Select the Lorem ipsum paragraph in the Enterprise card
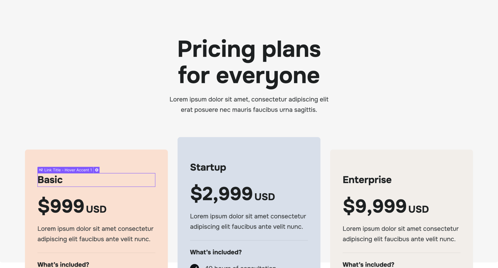Viewport: 498px width, 268px height. tap(400, 234)
